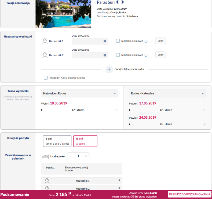Click Pokój 1 Dwuosobowy pokój Studio row
The image size is (212, 199).
[82, 169]
